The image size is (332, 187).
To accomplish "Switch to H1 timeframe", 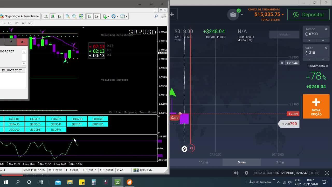I will [3, 23].
